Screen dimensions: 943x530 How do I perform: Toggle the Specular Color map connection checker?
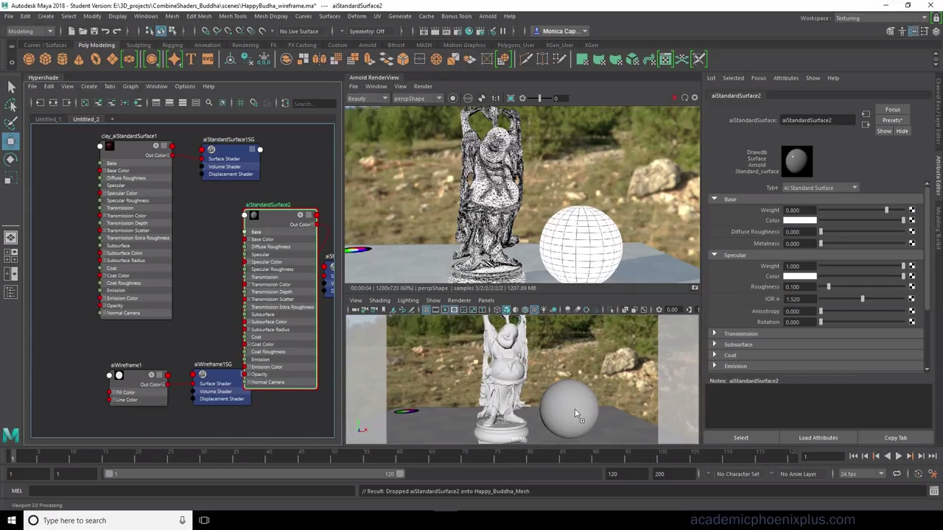tap(911, 277)
